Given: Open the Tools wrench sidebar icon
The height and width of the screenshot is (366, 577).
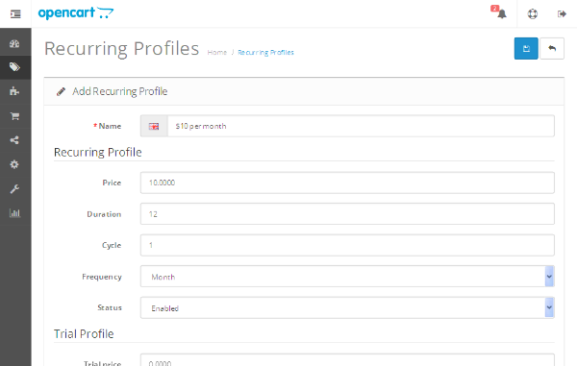Looking at the screenshot, I should [14, 189].
